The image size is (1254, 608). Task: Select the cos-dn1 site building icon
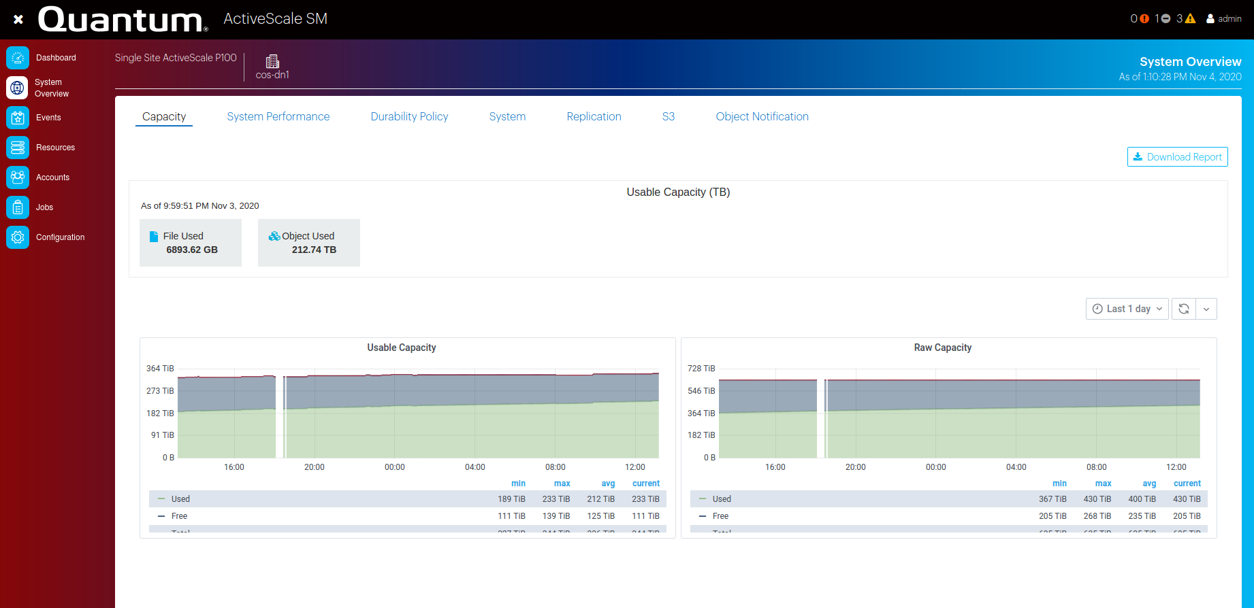[x=272, y=62]
